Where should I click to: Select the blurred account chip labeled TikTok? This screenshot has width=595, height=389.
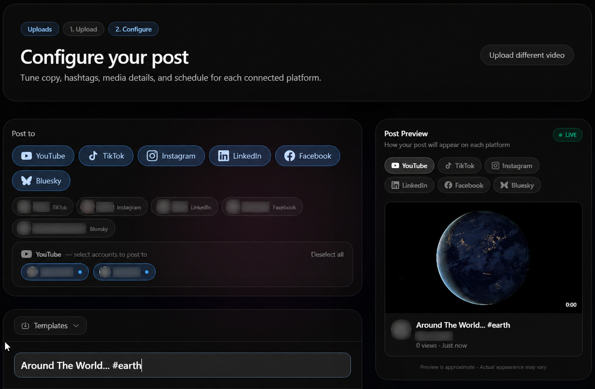click(43, 207)
